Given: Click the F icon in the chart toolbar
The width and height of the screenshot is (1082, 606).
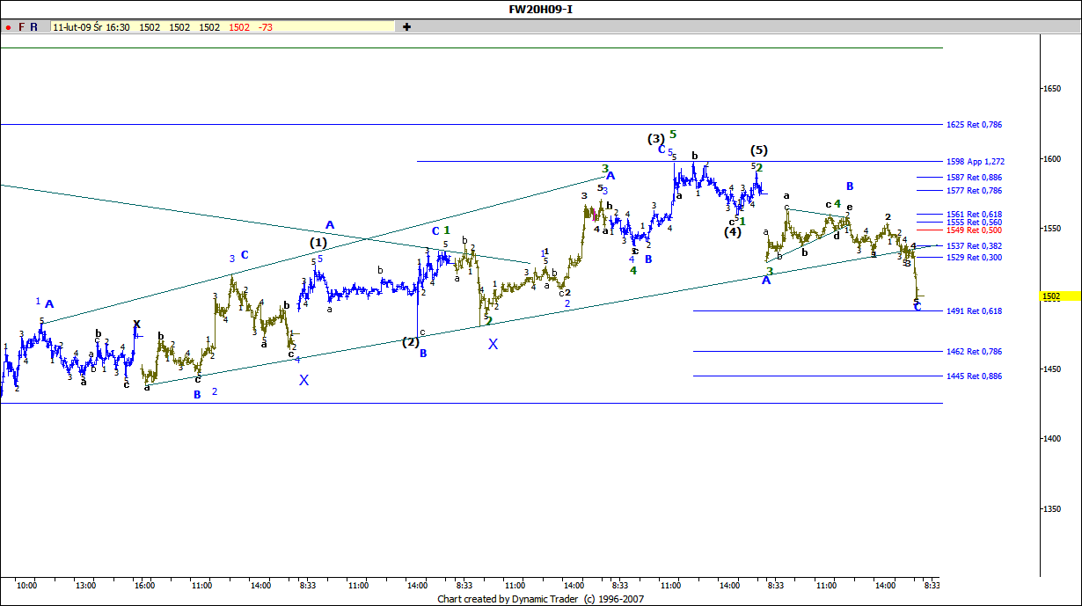Looking at the screenshot, I should [21, 27].
